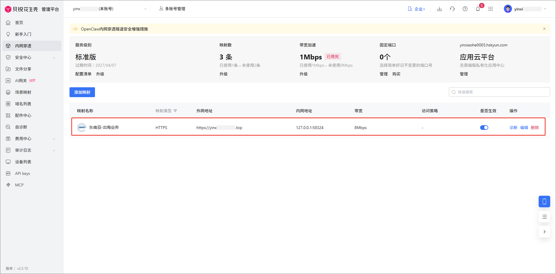556x274 pixels.
Task: Click the download icon in the top bar
Action: coord(440,9)
